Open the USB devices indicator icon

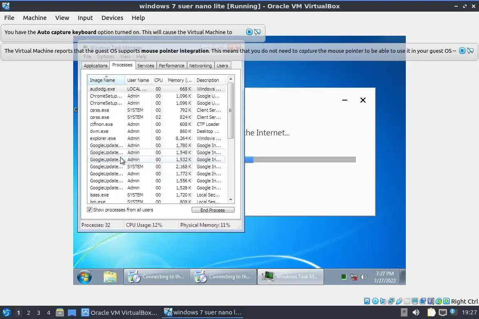coord(399,301)
